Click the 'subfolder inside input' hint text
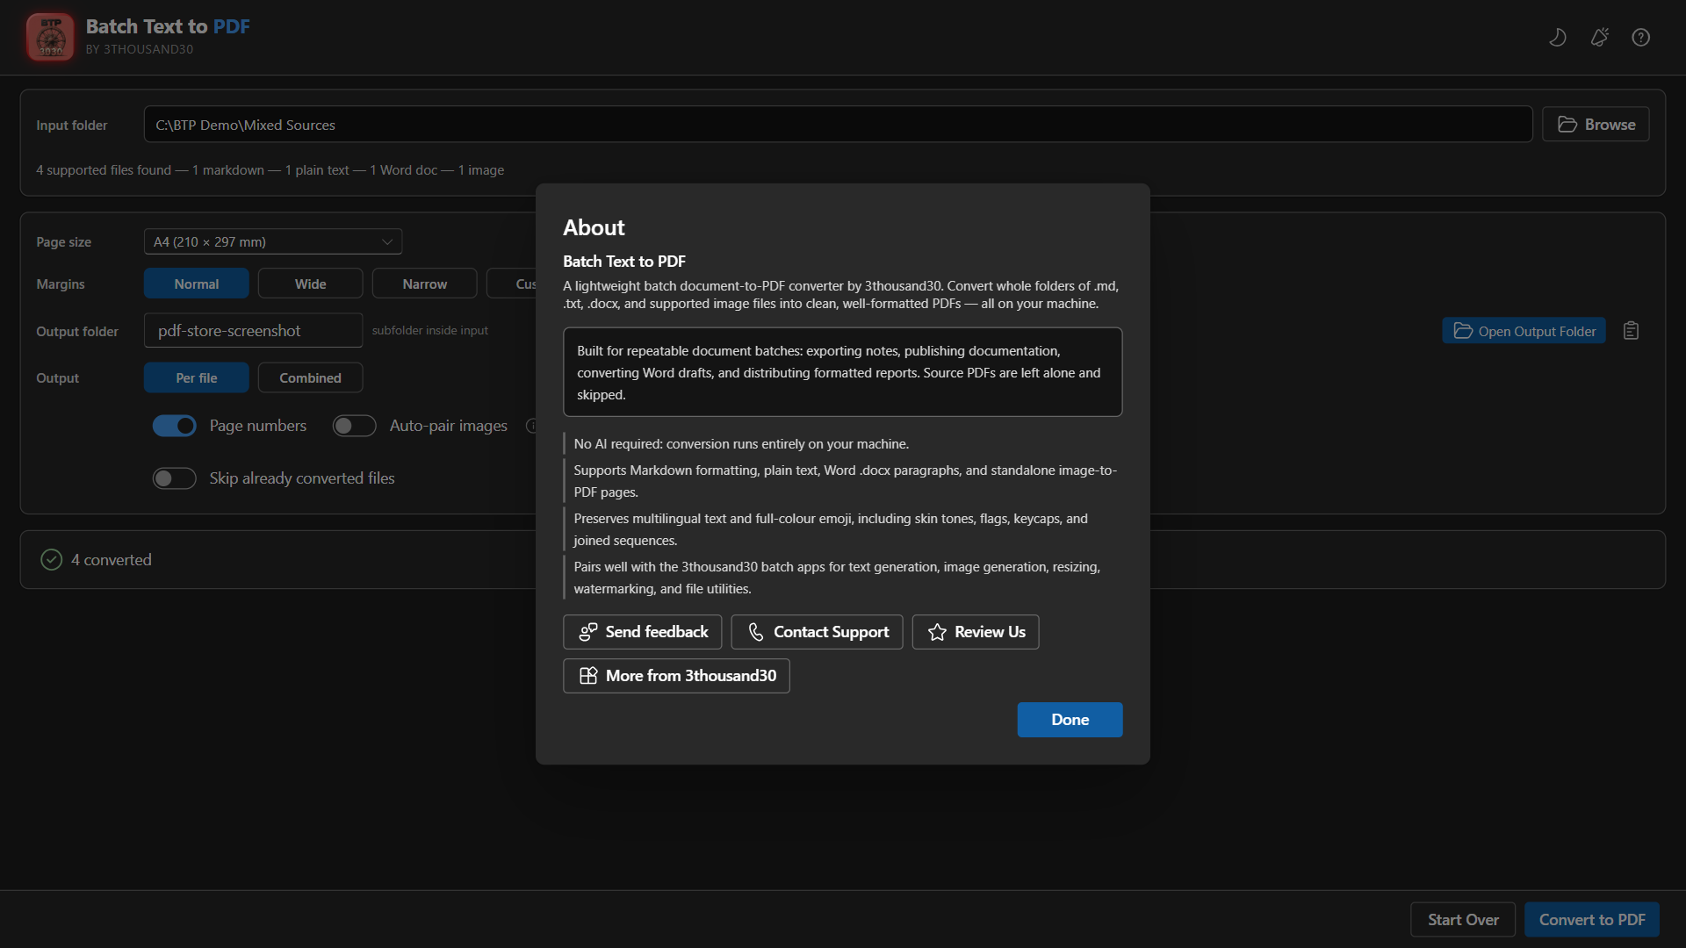The image size is (1686, 948). [430, 331]
